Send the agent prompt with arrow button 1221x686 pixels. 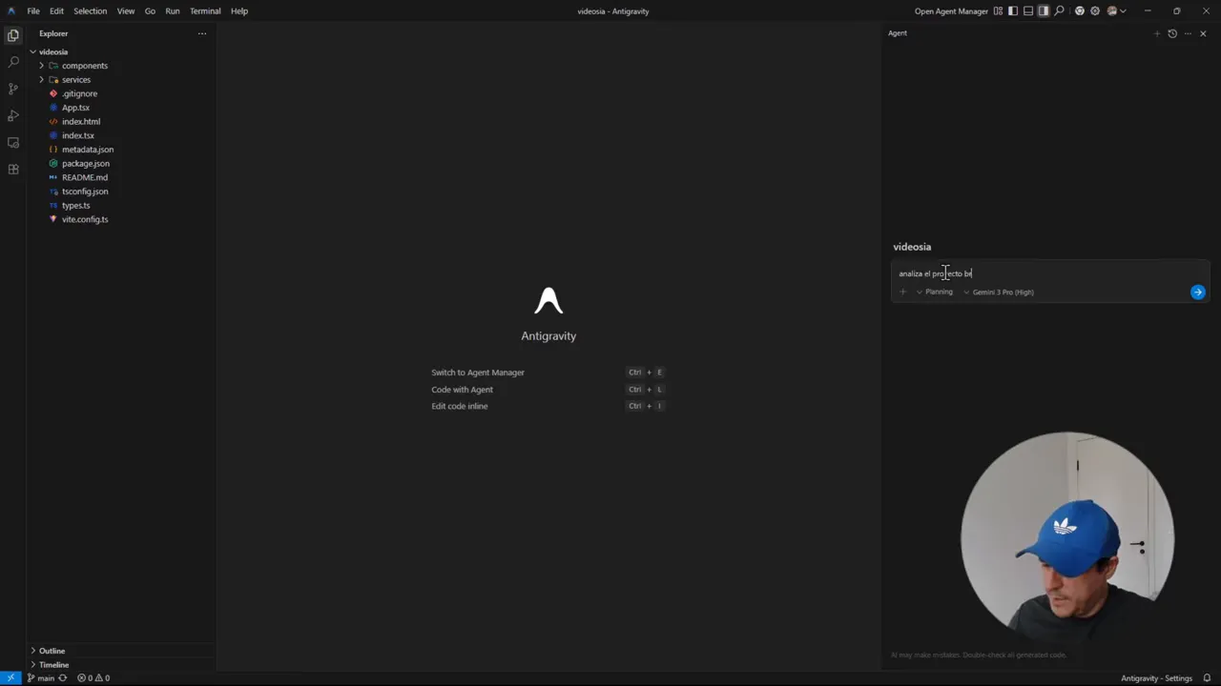pyautogui.click(x=1197, y=293)
